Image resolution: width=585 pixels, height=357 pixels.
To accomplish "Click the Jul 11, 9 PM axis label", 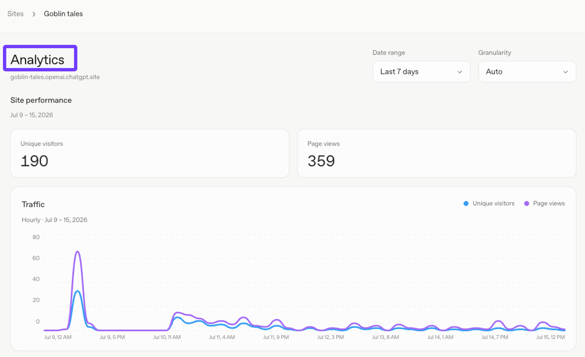I will click(276, 337).
